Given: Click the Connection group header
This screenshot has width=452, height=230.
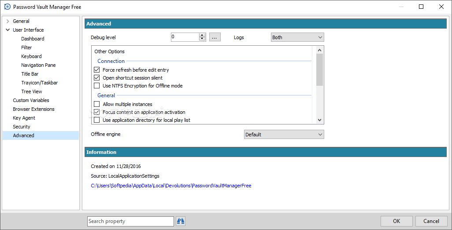Looking at the screenshot, I should [111, 61].
